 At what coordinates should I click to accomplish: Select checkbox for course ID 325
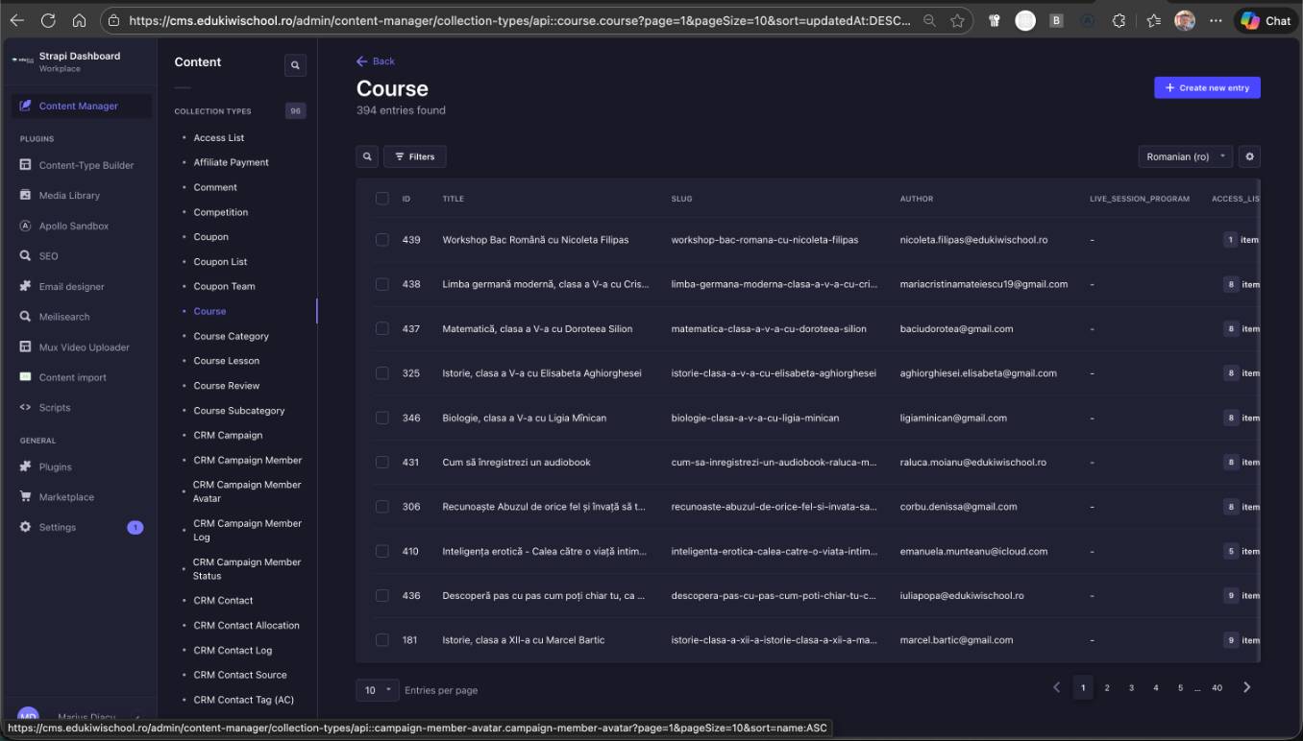pyautogui.click(x=381, y=373)
